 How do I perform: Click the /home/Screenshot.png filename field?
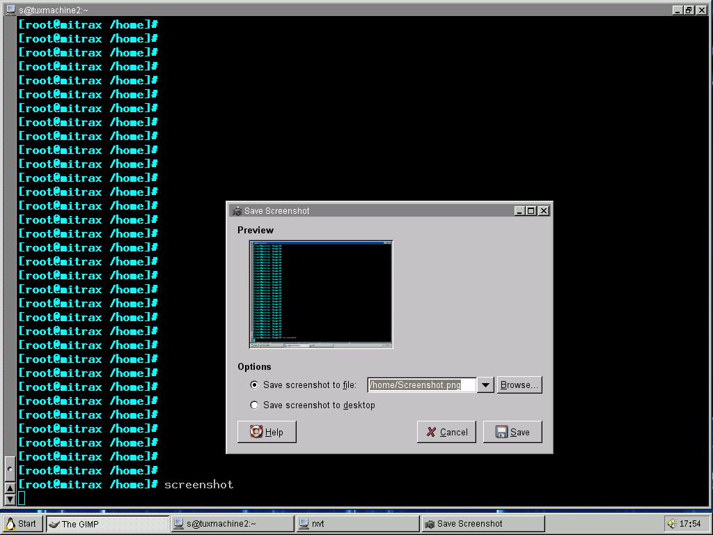[421, 385]
